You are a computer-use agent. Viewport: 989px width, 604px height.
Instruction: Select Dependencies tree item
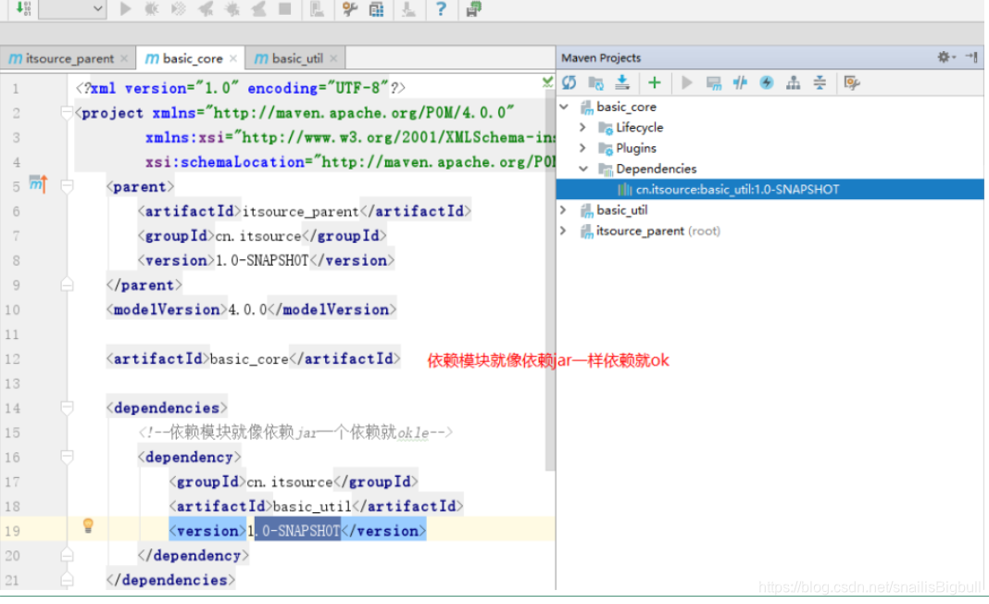tap(656, 169)
